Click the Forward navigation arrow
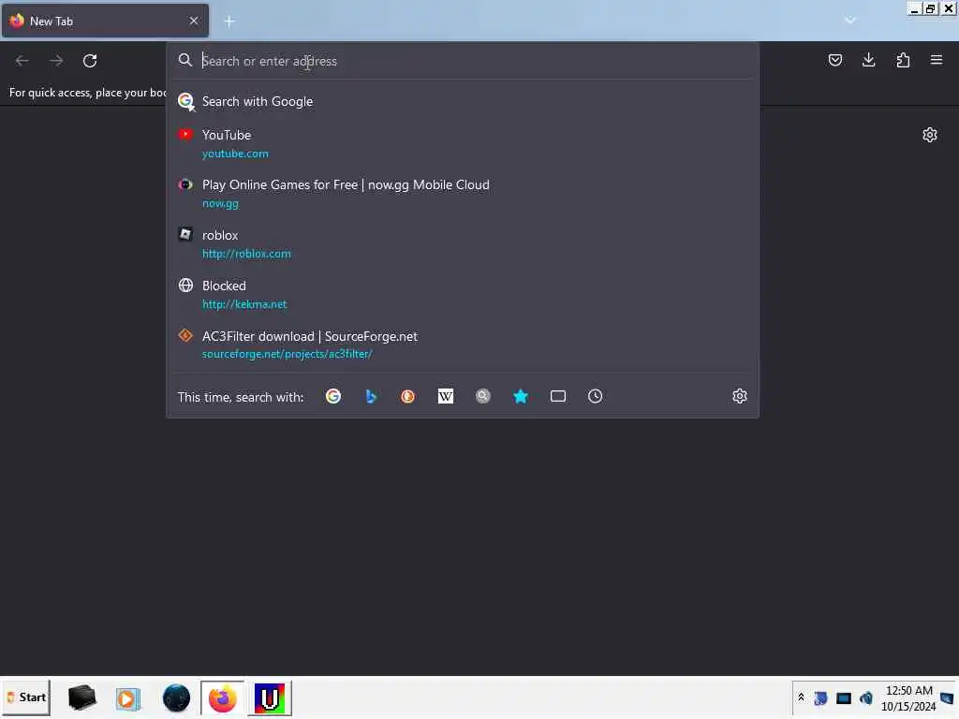 coord(56,61)
